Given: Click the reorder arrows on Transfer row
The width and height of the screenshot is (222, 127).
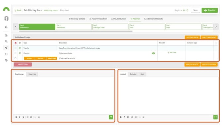Looking at the screenshot, I should click(20, 48).
